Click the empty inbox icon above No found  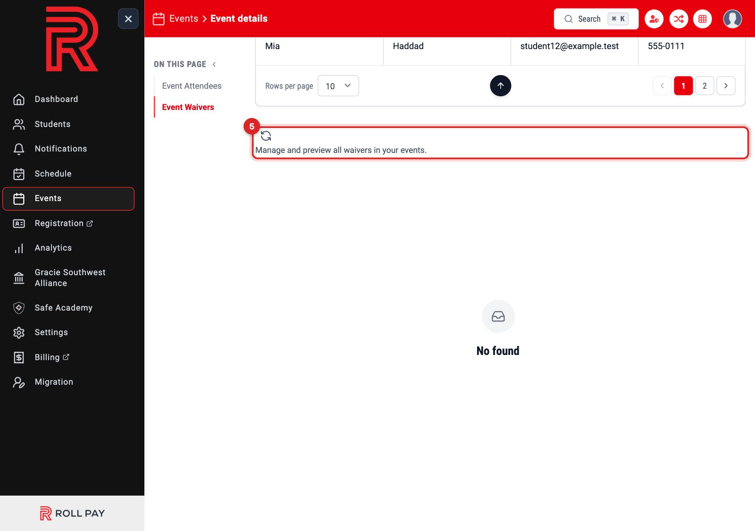click(x=498, y=316)
